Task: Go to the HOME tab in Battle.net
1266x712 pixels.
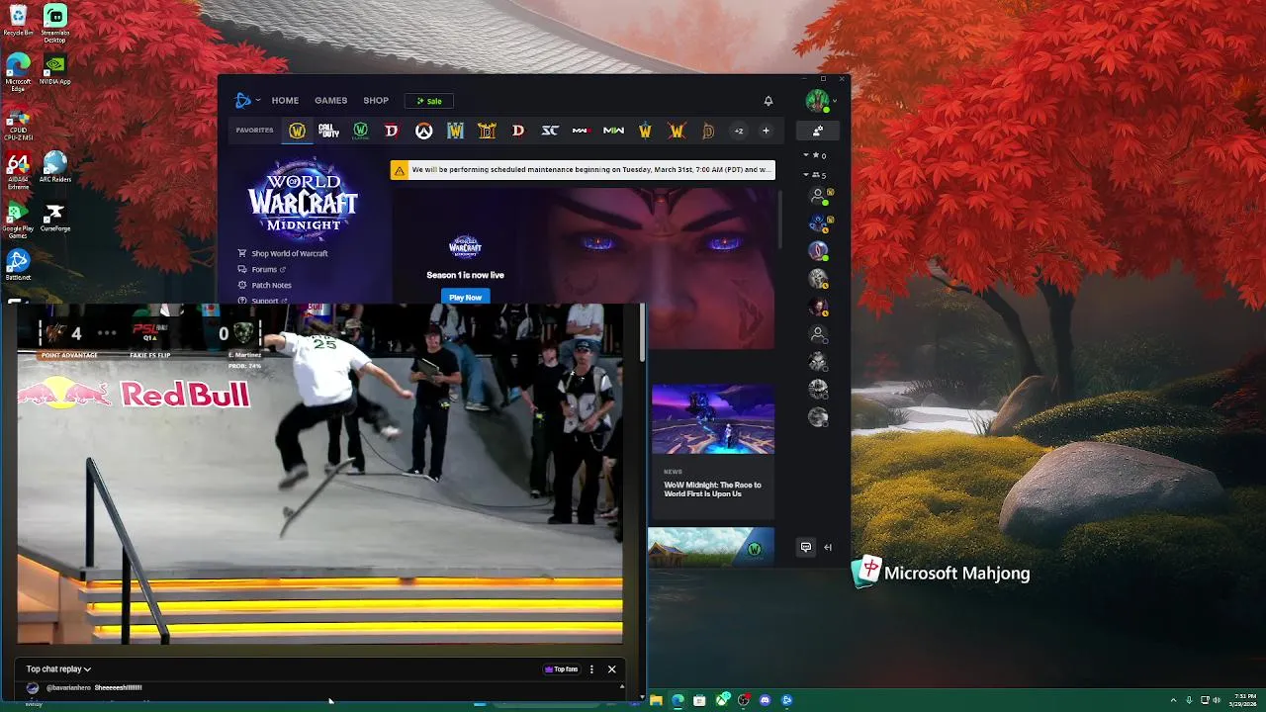Action: pos(285,100)
